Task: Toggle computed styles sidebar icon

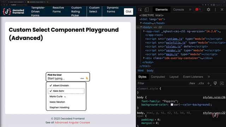Action: point(222,83)
